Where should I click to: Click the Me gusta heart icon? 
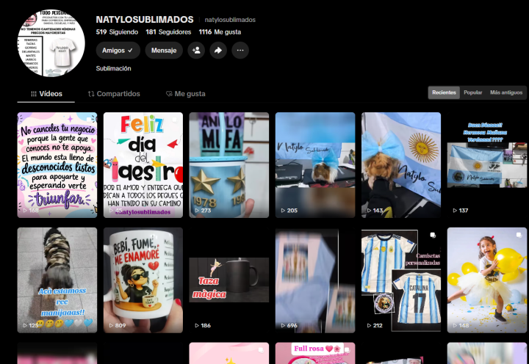click(169, 94)
